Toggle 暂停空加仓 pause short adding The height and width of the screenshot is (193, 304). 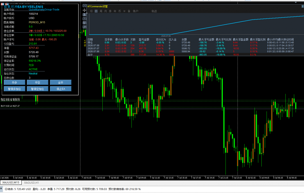tap(38, 89)
